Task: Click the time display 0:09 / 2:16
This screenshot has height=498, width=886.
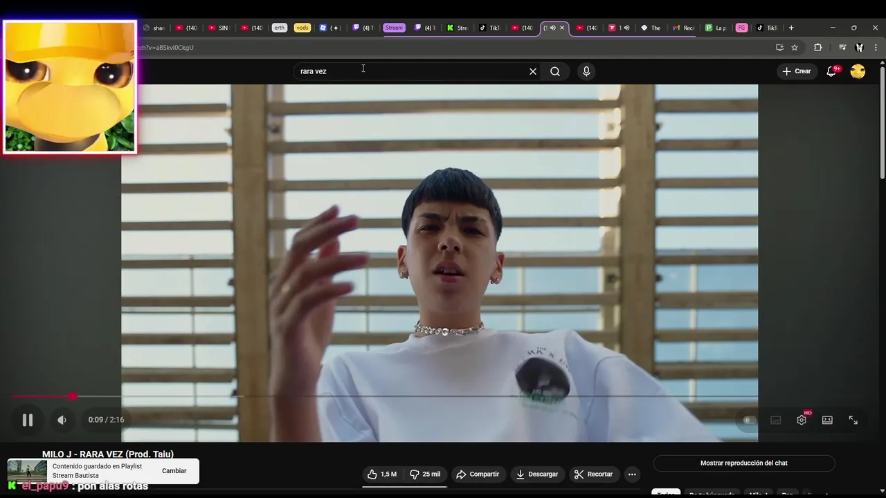Action: 106,420
